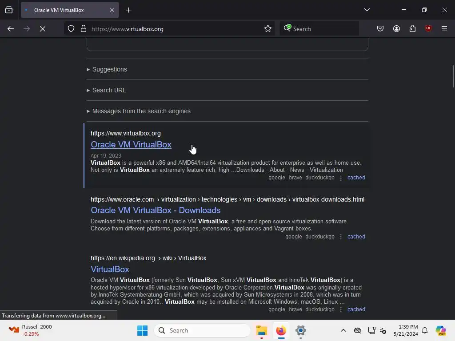Open the Firefox View tab list icon
455x341 pixels.
point(9,10)
